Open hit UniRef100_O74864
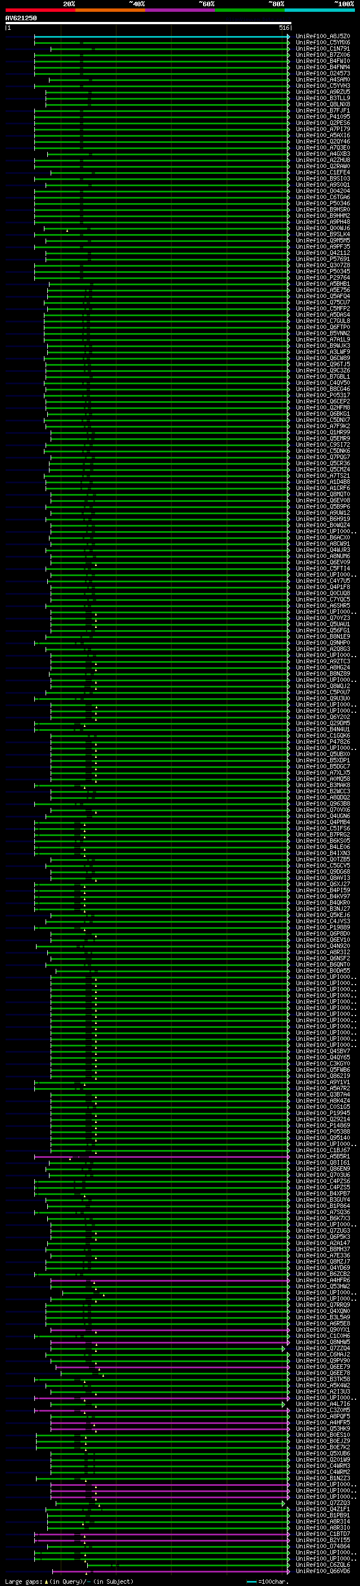The height and width of the screenshot is (1586, 360). (x=323, y=1546)
